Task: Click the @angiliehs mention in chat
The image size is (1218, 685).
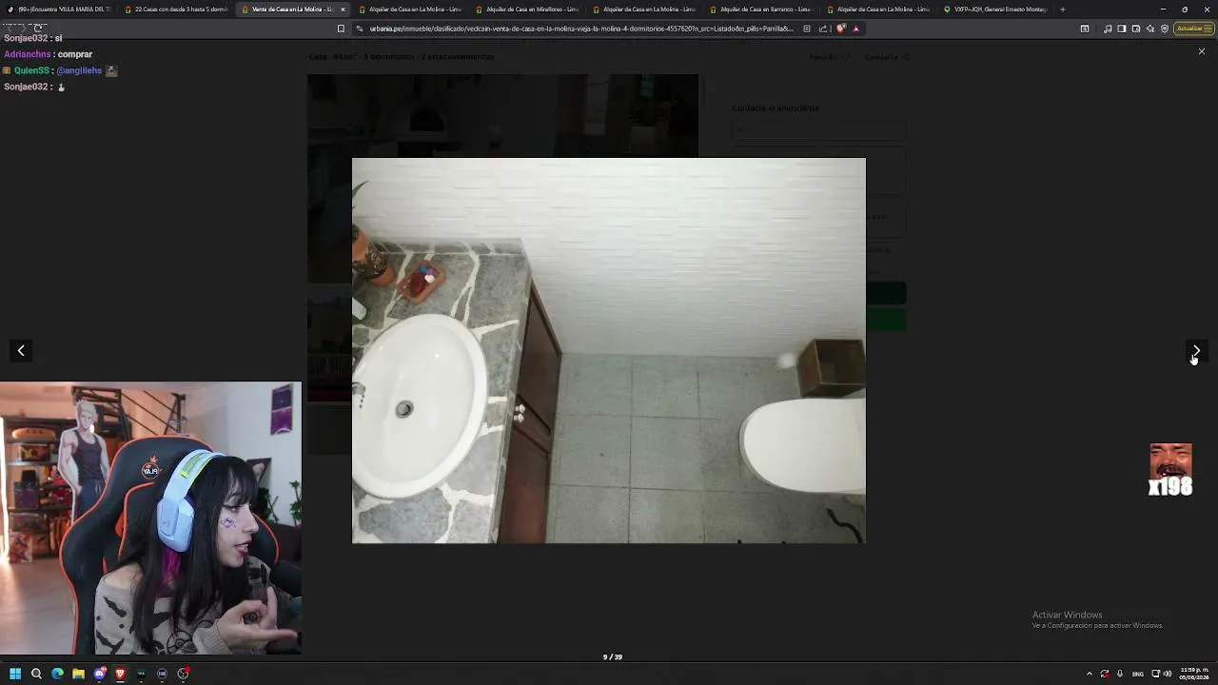Action: pyautogui.click(x=79, y=70)
